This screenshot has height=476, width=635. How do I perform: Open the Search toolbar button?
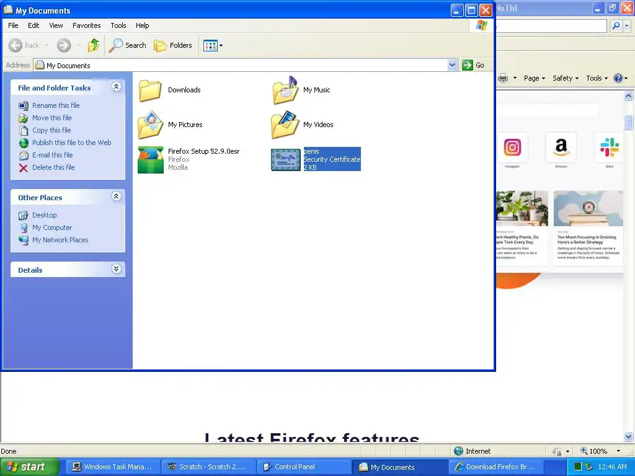[x=128, y=45]
